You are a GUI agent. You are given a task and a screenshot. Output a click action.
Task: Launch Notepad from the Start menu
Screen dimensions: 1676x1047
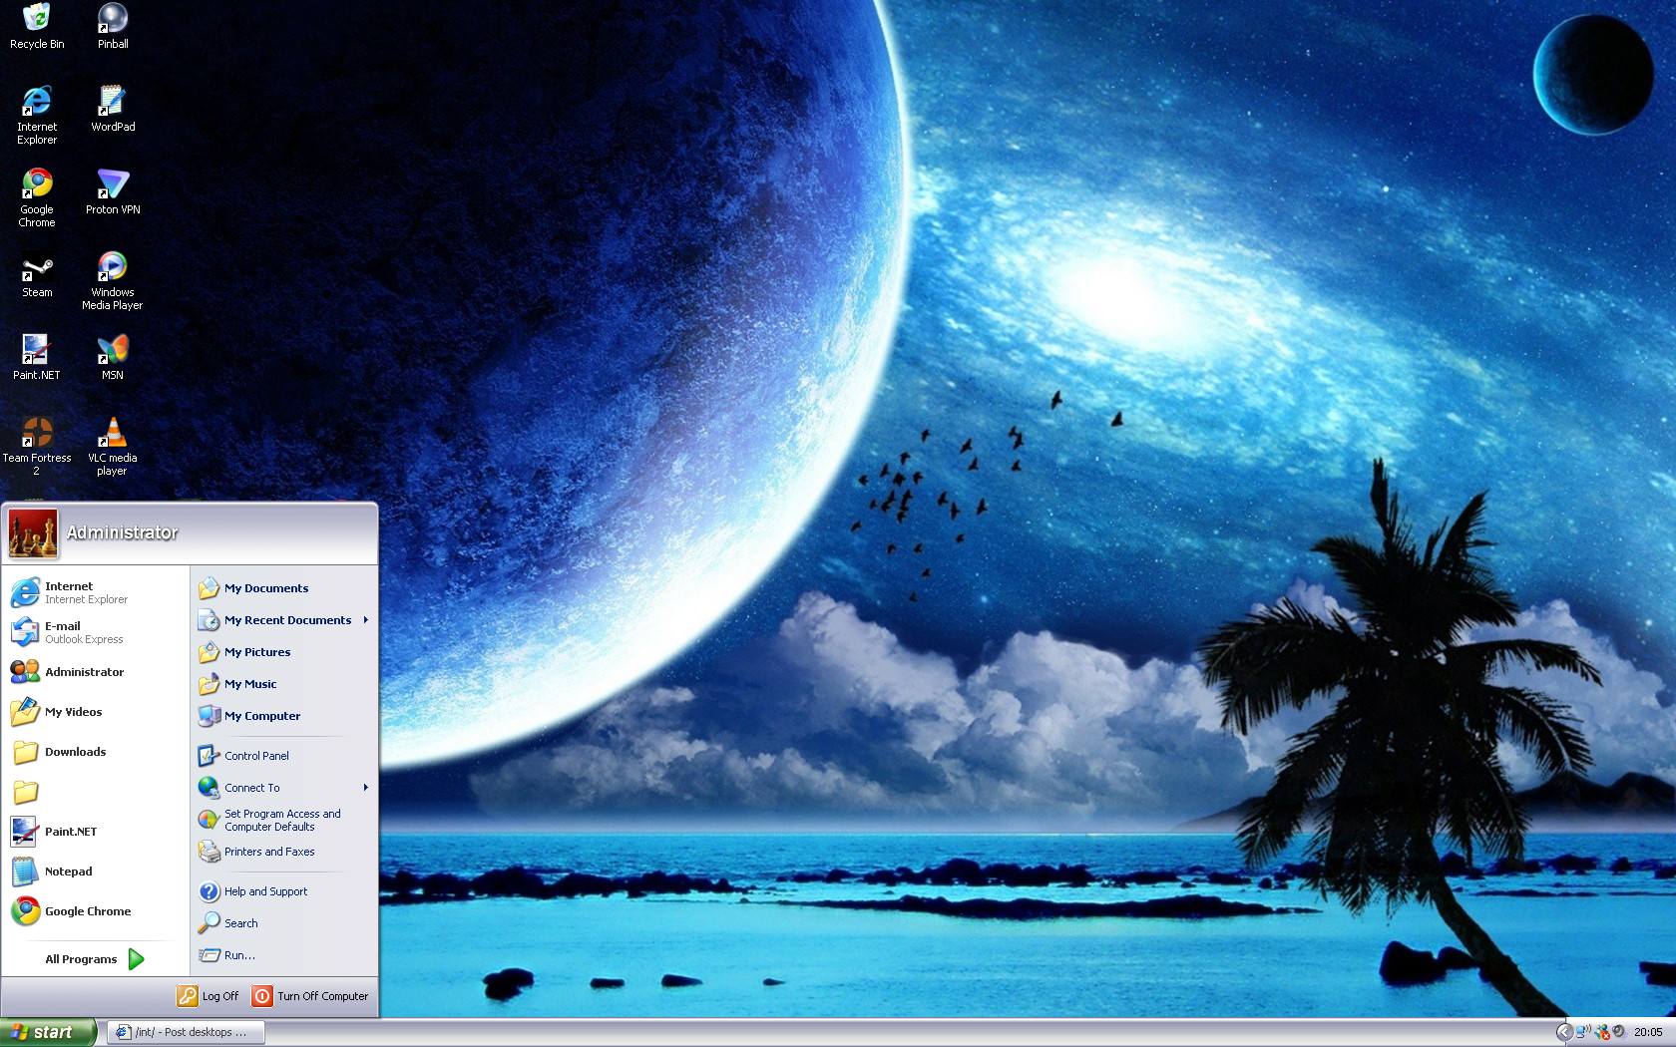point(95,872)
